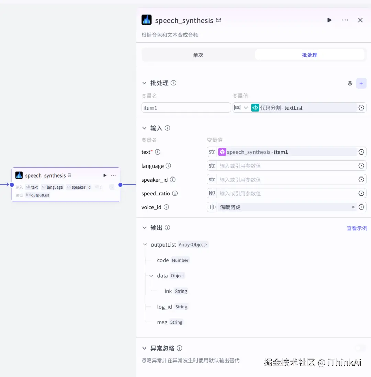This screenshot has width=371, height=377.
Task: Click the waveform icon in the voice_id field
Action: point(212,207)
